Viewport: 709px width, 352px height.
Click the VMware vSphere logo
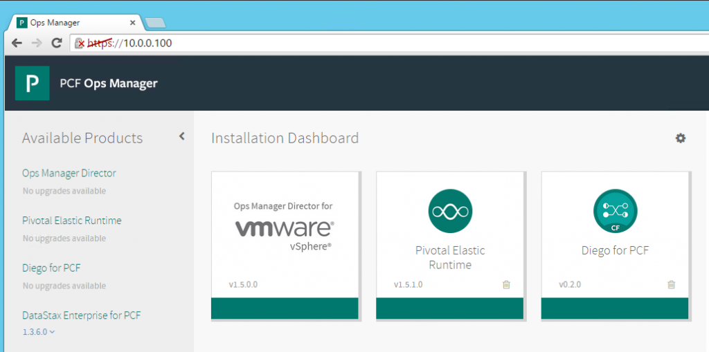point(285,234)
